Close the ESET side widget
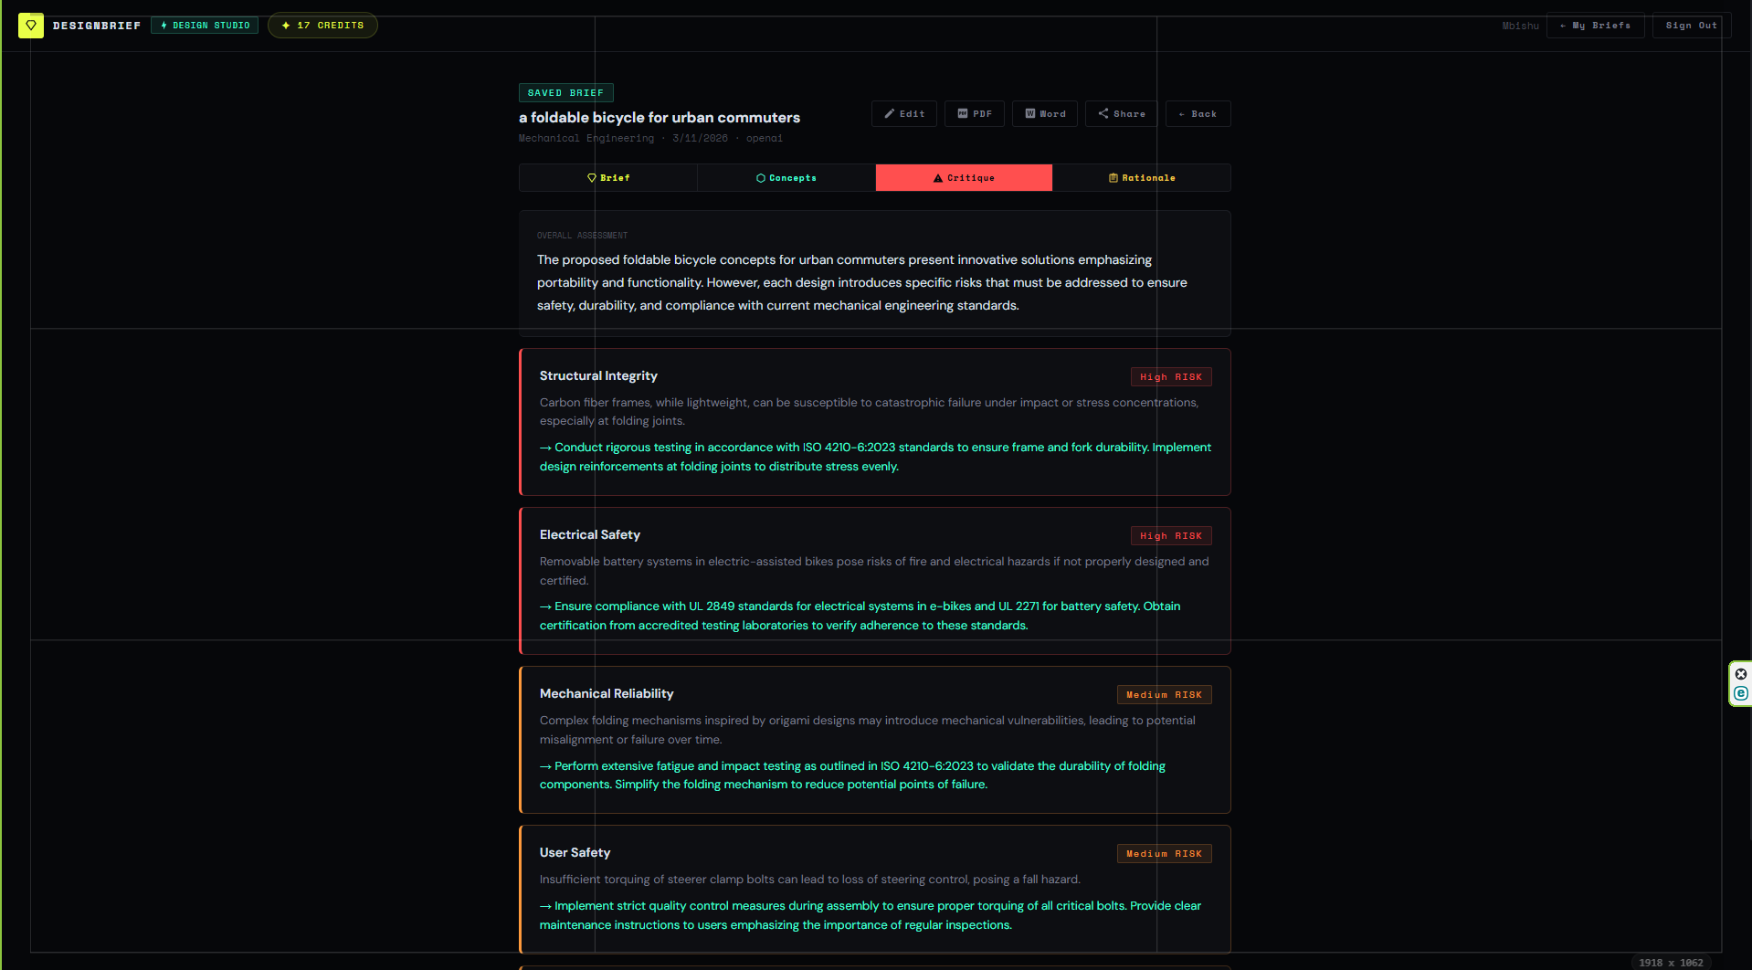Screen dimensions: 1752x970 pyautogui.click(x=1741, y=674)
